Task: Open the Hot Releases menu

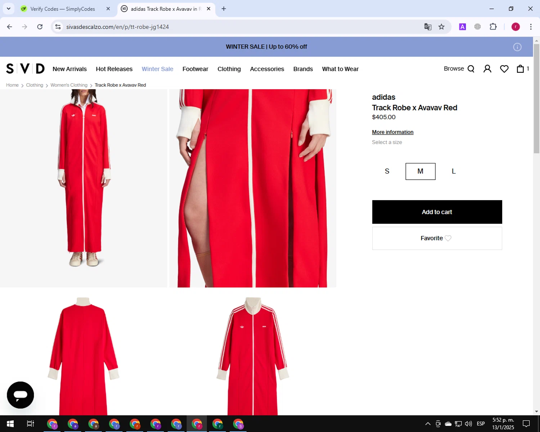Action: 114,69
